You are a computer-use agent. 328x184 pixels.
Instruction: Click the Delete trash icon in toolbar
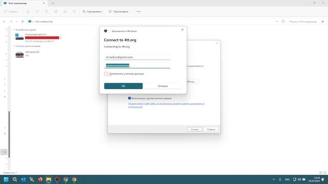74,12
